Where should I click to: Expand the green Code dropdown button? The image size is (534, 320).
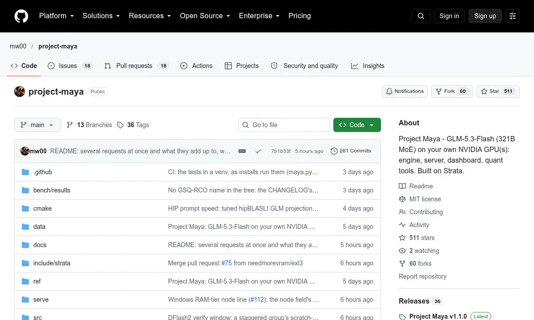[357, 125]
